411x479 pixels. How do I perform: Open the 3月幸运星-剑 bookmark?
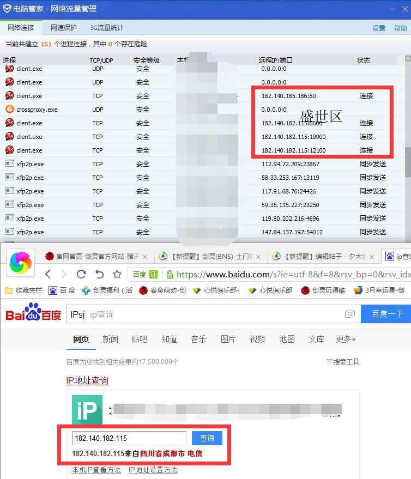(x=379, y=290)
